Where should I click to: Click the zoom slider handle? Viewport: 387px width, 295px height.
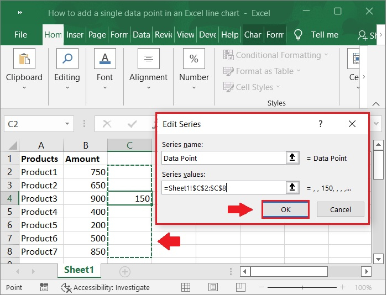tap(302, 287)
